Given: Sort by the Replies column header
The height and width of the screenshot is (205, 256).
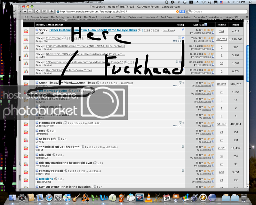Looking at the screenshot, I should tap(221, 25).
